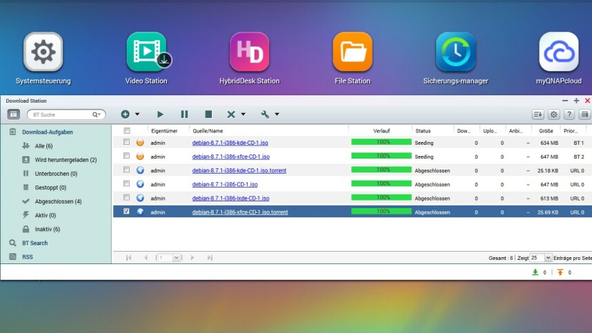This screenshot has height=333, width=592.
Task: Toggle column layout icon at toolbar end
Action: [x=585, y=114]
